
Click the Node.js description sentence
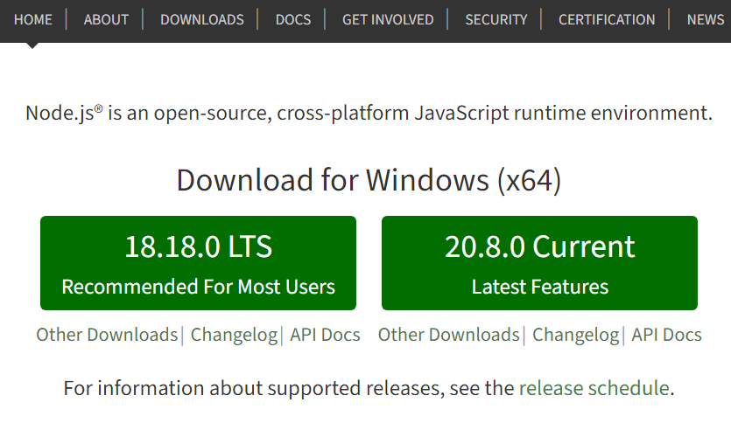pyautogui.click(x=369, y=113)
